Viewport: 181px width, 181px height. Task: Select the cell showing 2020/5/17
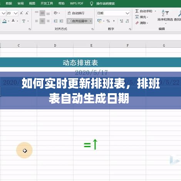click(x=91, y=72)
